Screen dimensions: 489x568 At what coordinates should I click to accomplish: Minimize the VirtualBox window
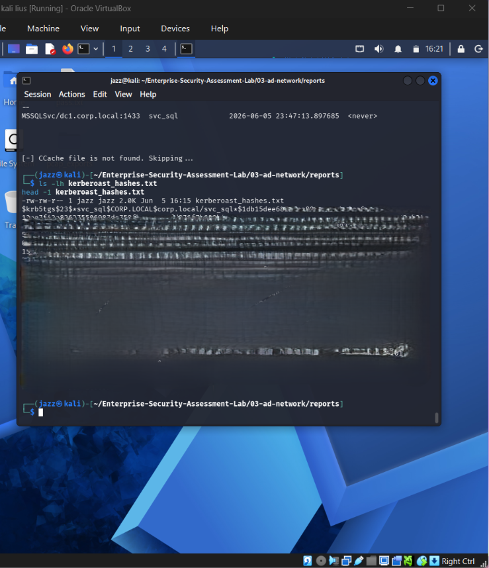pos(410,8)
